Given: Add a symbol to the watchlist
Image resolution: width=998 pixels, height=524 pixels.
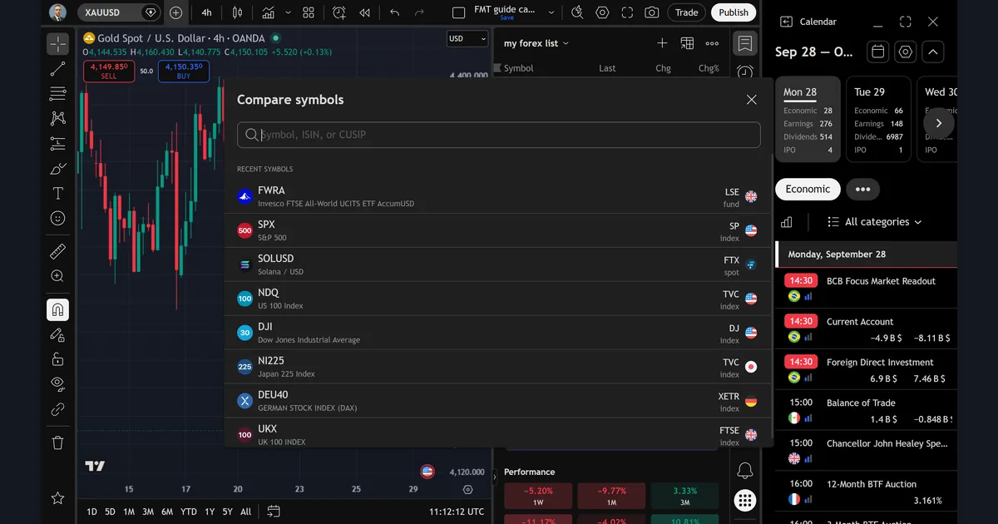Looking at the screenshot, I should (662, 43).
